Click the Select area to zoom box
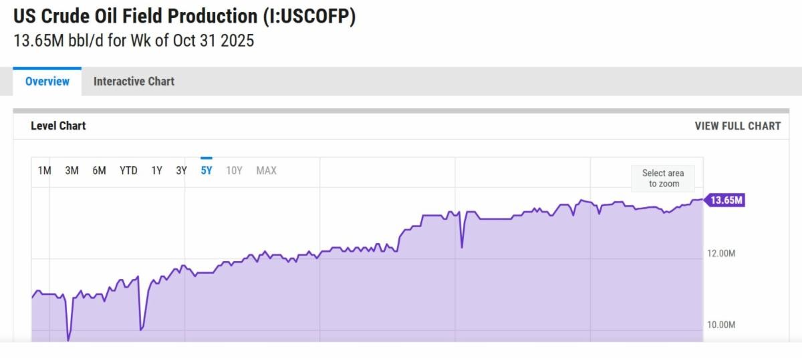 tap(663, 178)
